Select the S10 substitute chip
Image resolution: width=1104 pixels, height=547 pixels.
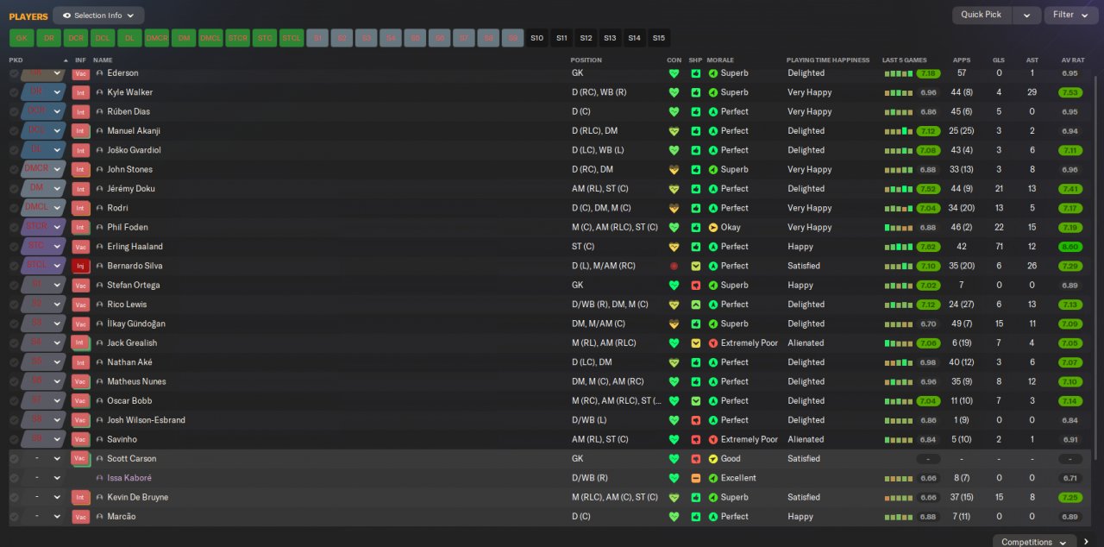(537, 38)
